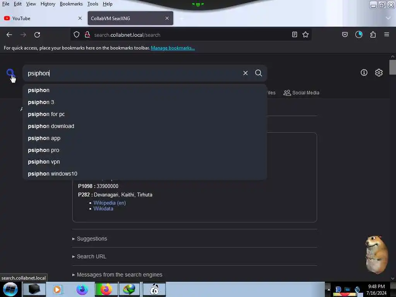Choose the 'psiphon download' suggestion
This screenshot has width=396, height=297.
tap(145, 126)
